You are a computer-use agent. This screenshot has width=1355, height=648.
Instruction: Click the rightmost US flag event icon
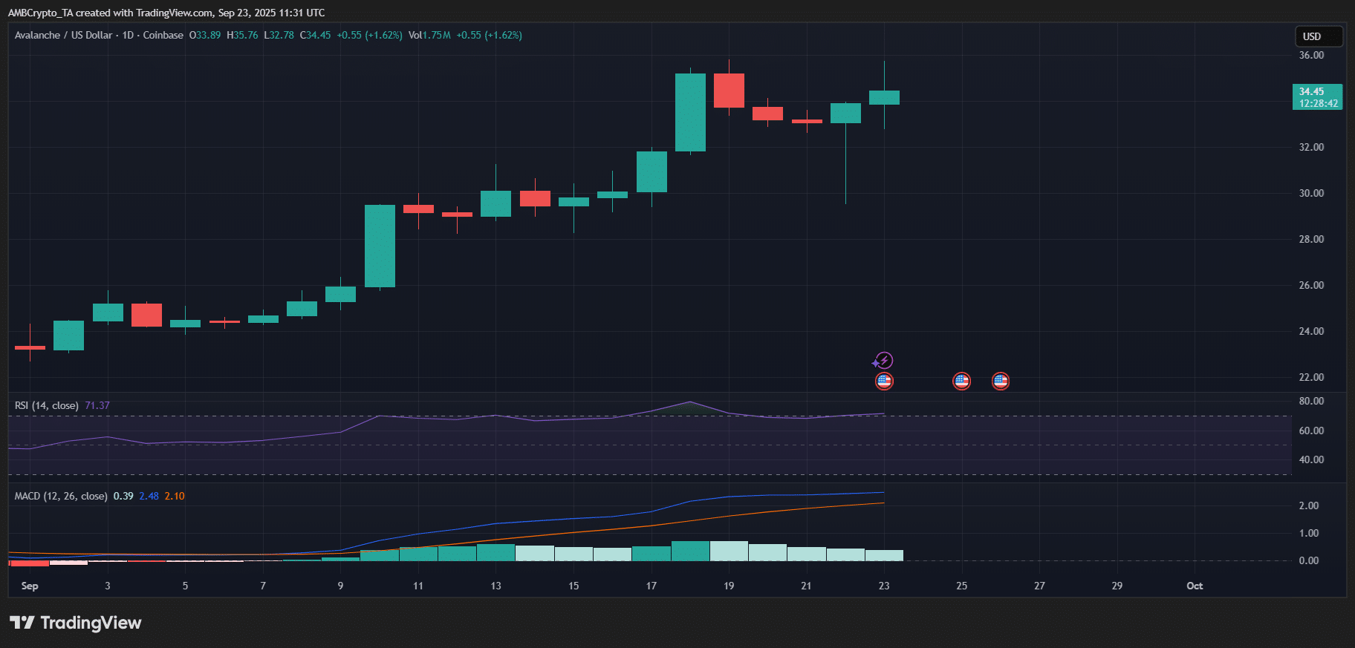(x=1001, y=382)
